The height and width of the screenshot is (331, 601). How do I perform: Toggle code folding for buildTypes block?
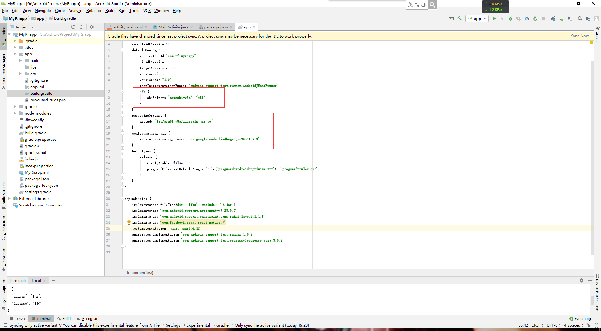123,151
